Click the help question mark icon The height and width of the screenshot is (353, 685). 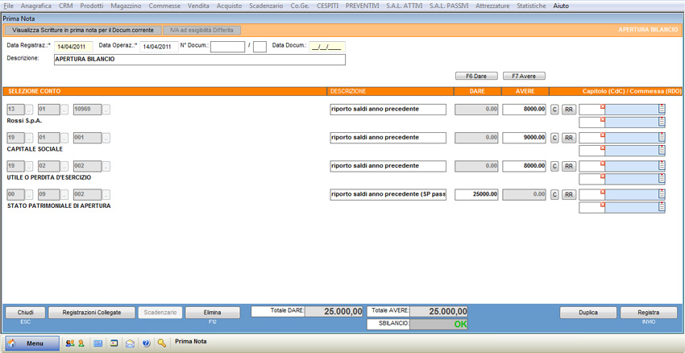[146, 343]
